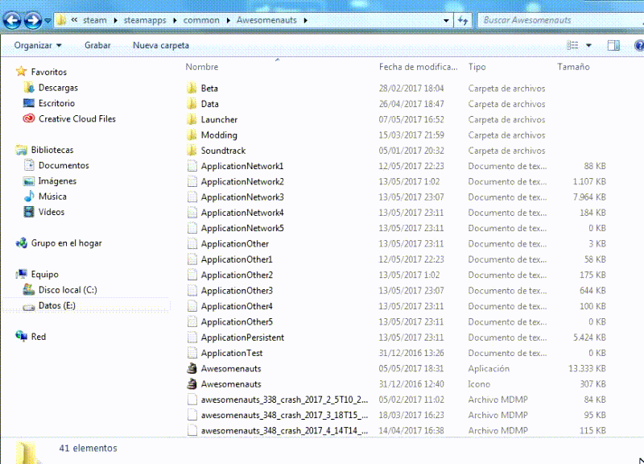Focus the Buscar Awesomenauts search box
The width and height of the screenshot is (644, 464).
pyautogui.click(x=560, y=20)
